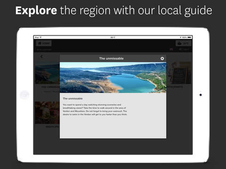Tap the iPad physical home button
Screen dimensions: 226x169
click(24, 95)
